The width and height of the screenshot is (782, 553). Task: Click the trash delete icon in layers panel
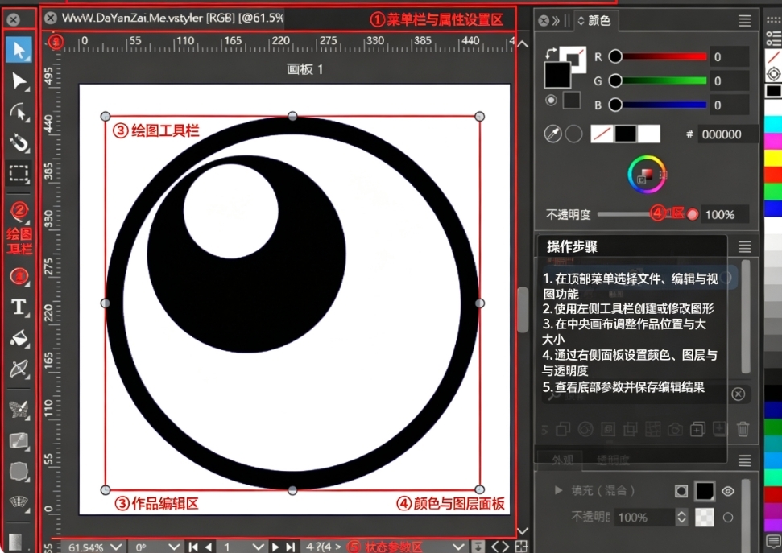point(743,429)
